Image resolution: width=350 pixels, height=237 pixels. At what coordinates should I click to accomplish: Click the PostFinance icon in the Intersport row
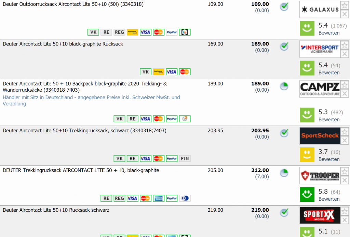tap(158, 72)
